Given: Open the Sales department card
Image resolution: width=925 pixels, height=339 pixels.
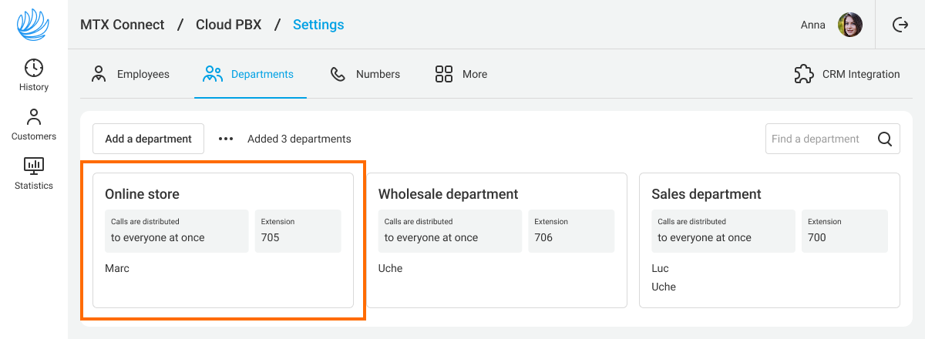Looking at the screenshot, I should point(769,240).
